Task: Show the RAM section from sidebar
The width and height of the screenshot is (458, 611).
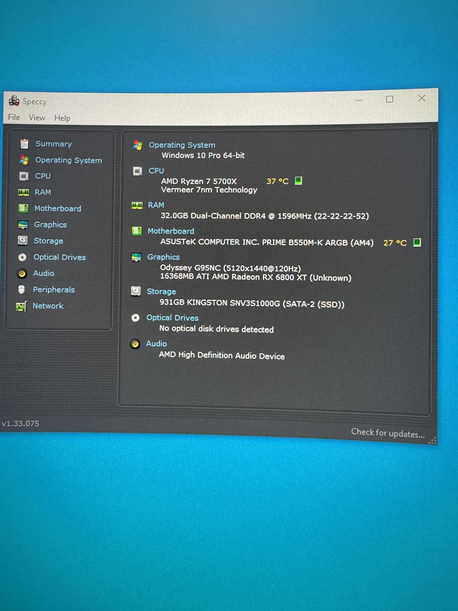Action: (43, 192)
